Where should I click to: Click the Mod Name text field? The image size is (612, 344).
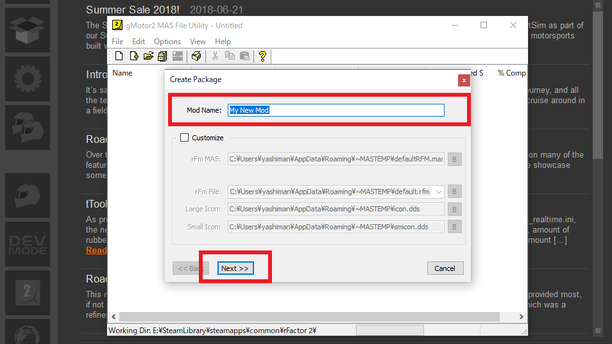336,110
